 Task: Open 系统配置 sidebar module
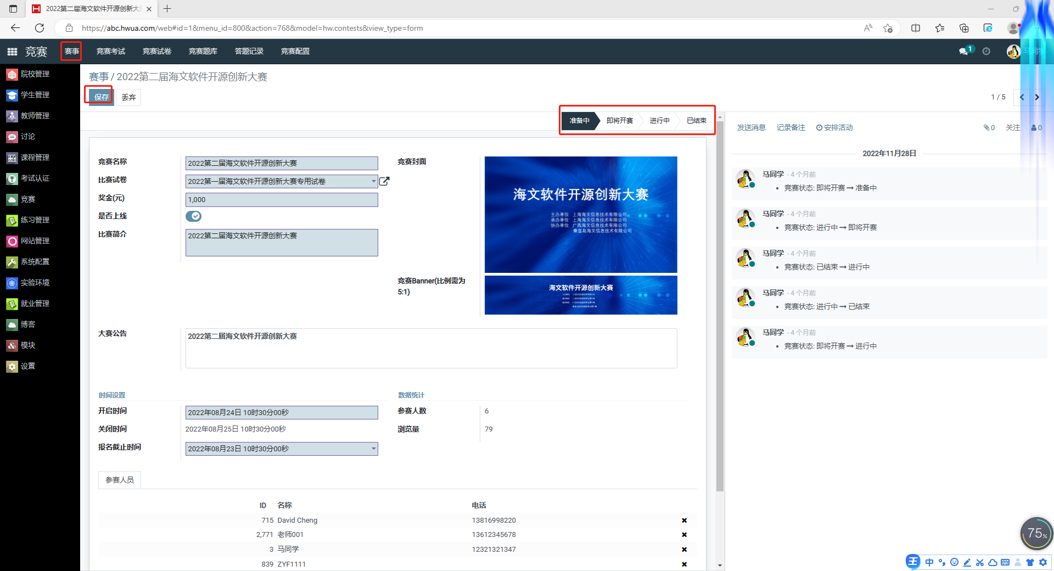coord(28,262)
